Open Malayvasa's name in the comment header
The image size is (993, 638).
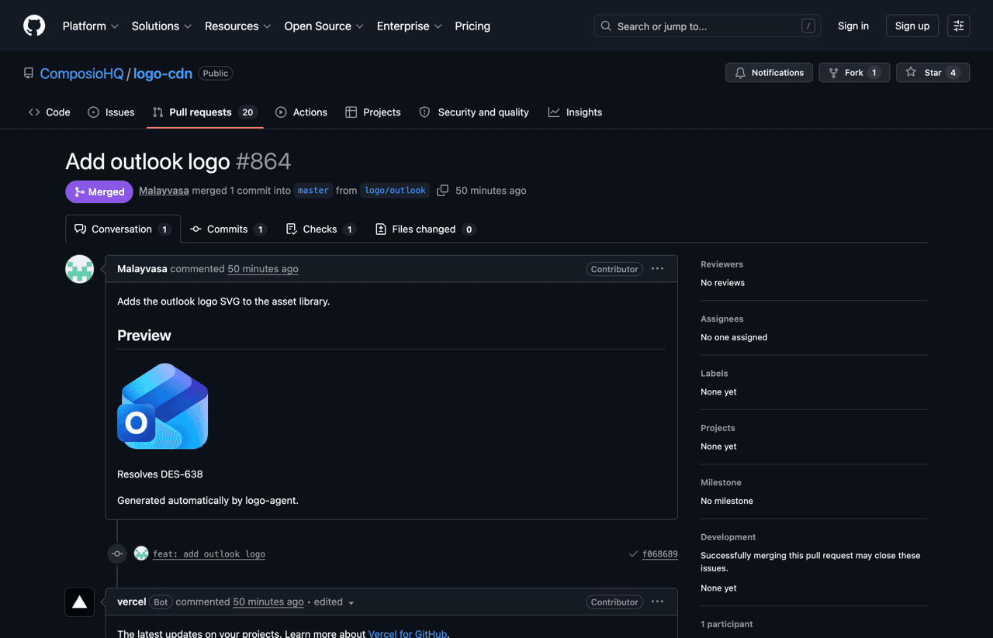pos(142,268)
